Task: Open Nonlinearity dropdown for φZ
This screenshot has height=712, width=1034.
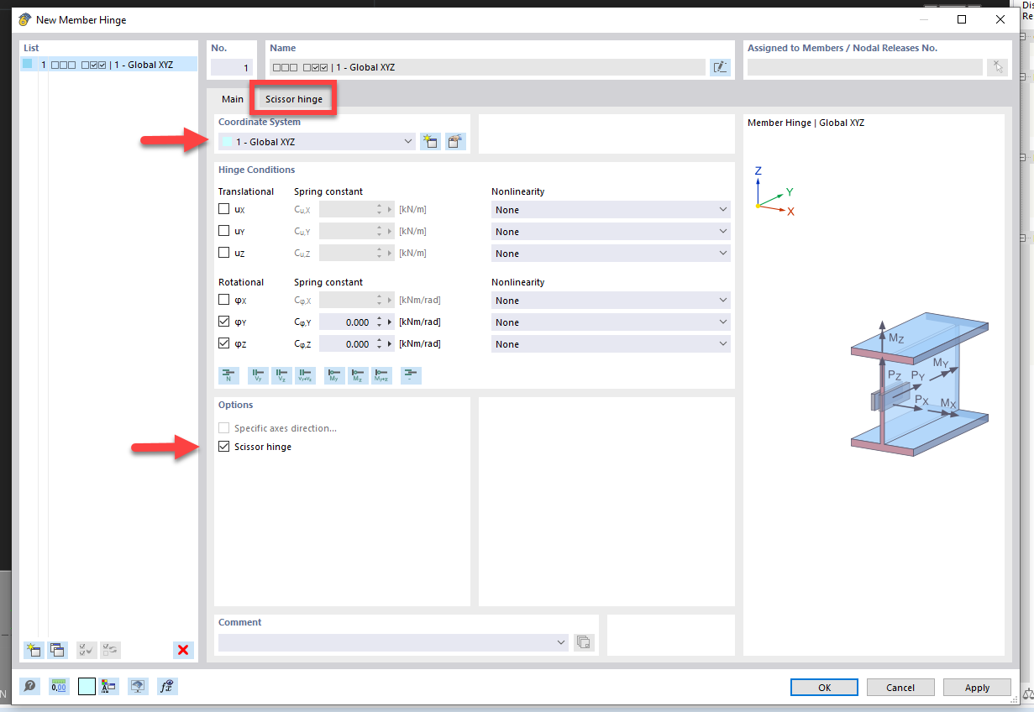Action: pos(611,344)
